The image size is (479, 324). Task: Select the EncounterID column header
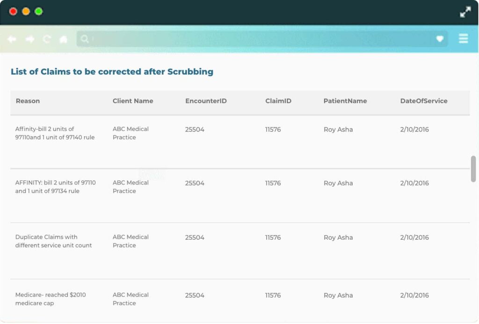(206, 101)
